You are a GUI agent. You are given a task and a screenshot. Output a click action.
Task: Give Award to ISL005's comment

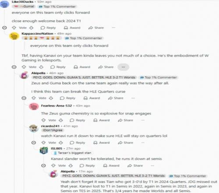tap(111, 165)
